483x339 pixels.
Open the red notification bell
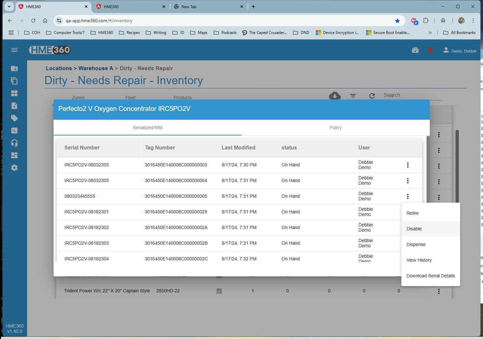[430, 50]
